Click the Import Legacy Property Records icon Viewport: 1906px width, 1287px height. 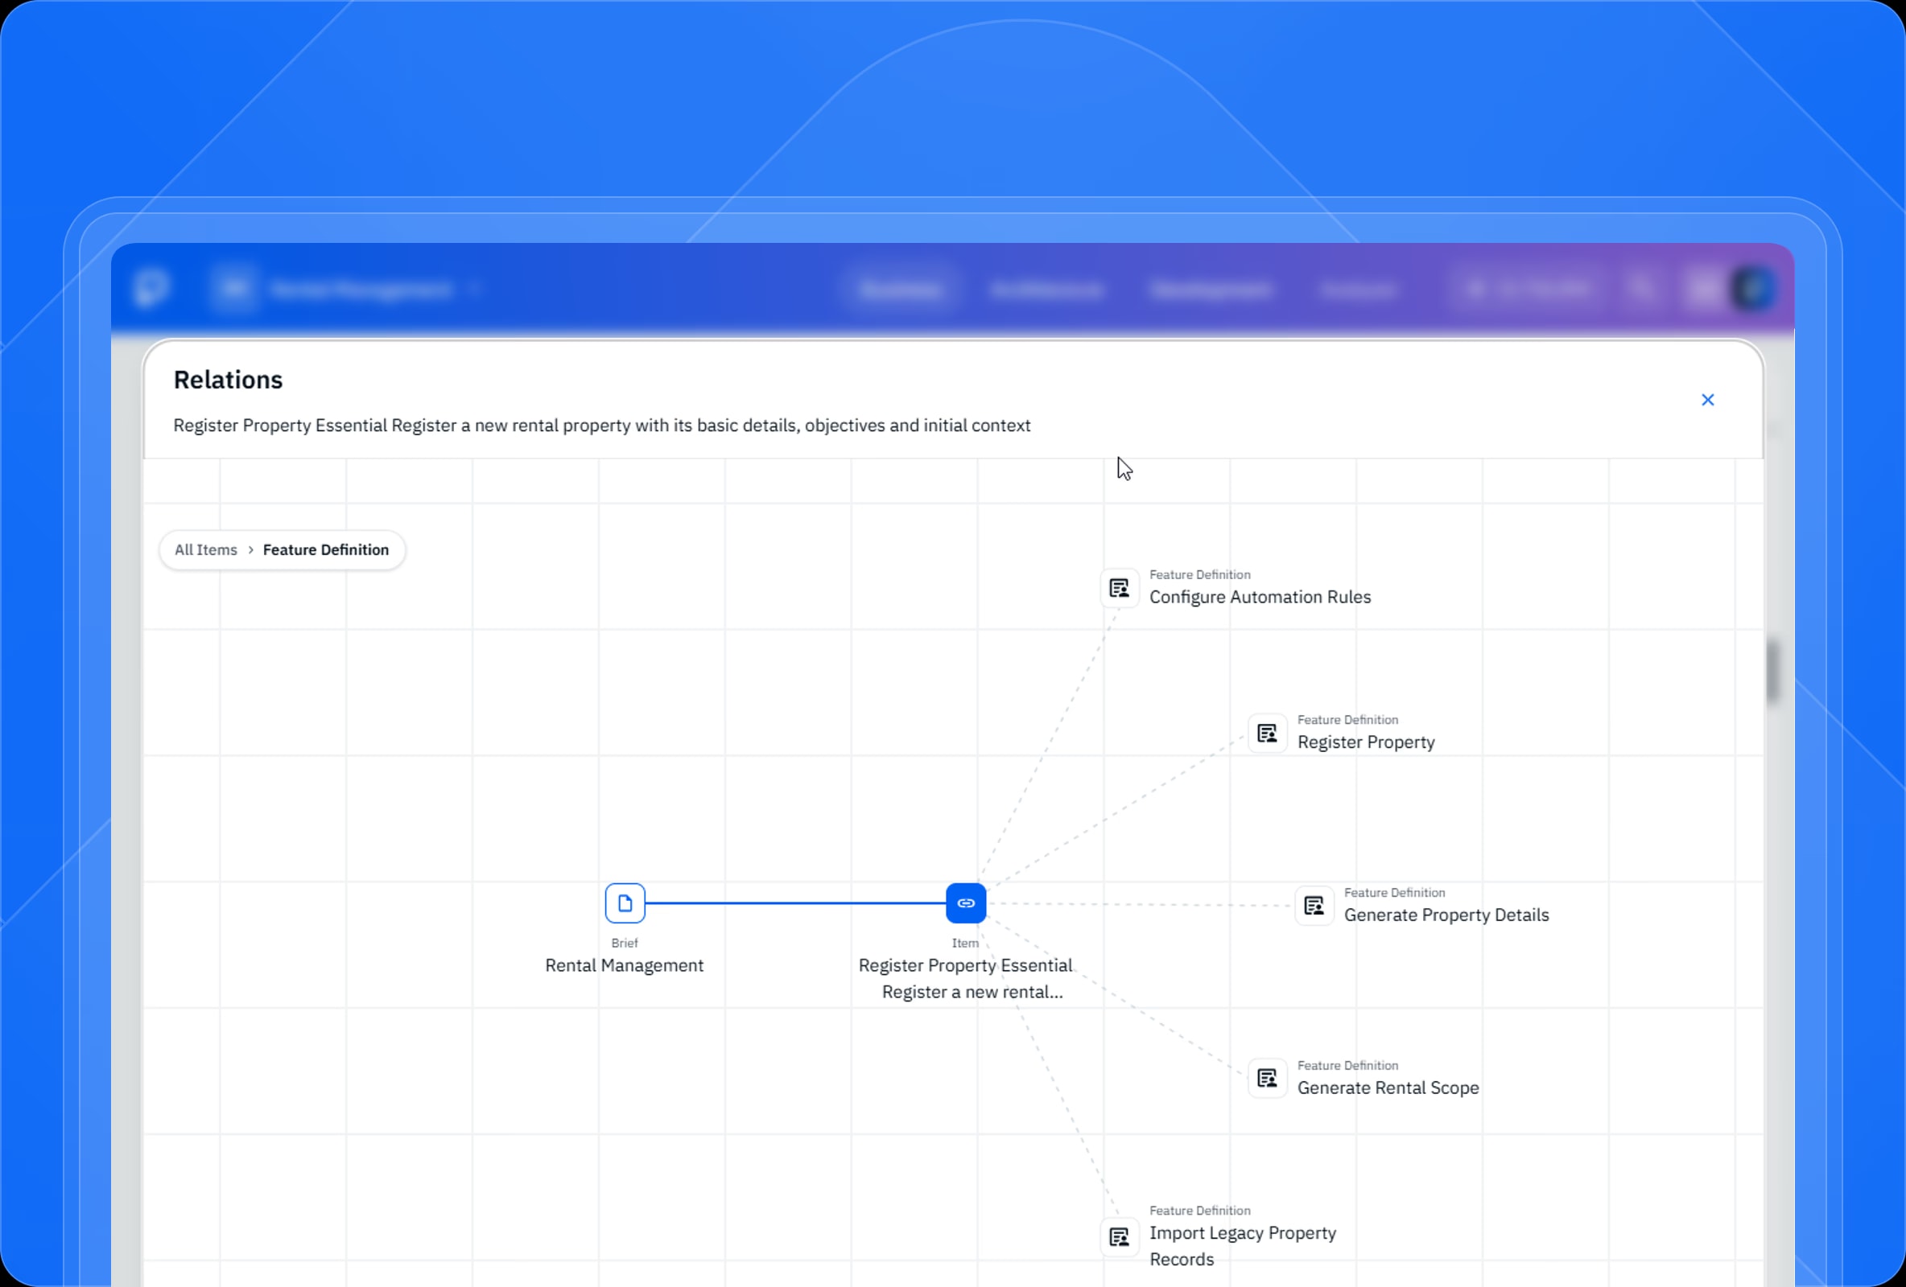pyautogui.click(x=1120, y=1237)
